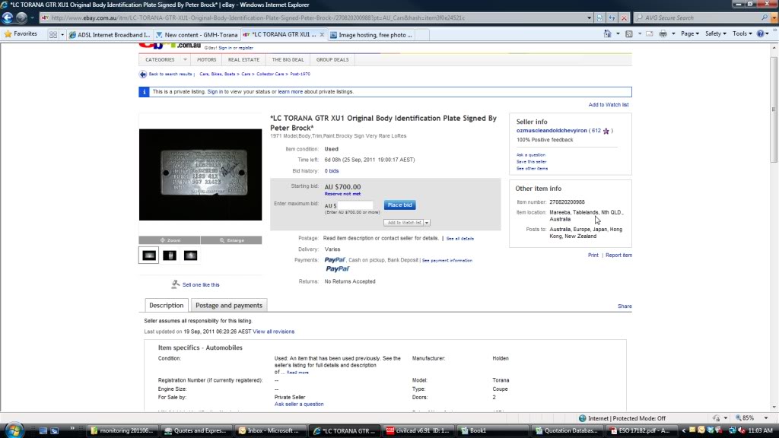Click the maximum bid input field
779x438 pixels.
[x=355, y=205]
